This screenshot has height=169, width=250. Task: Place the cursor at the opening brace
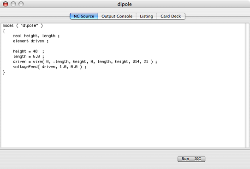tap(4, 31)
